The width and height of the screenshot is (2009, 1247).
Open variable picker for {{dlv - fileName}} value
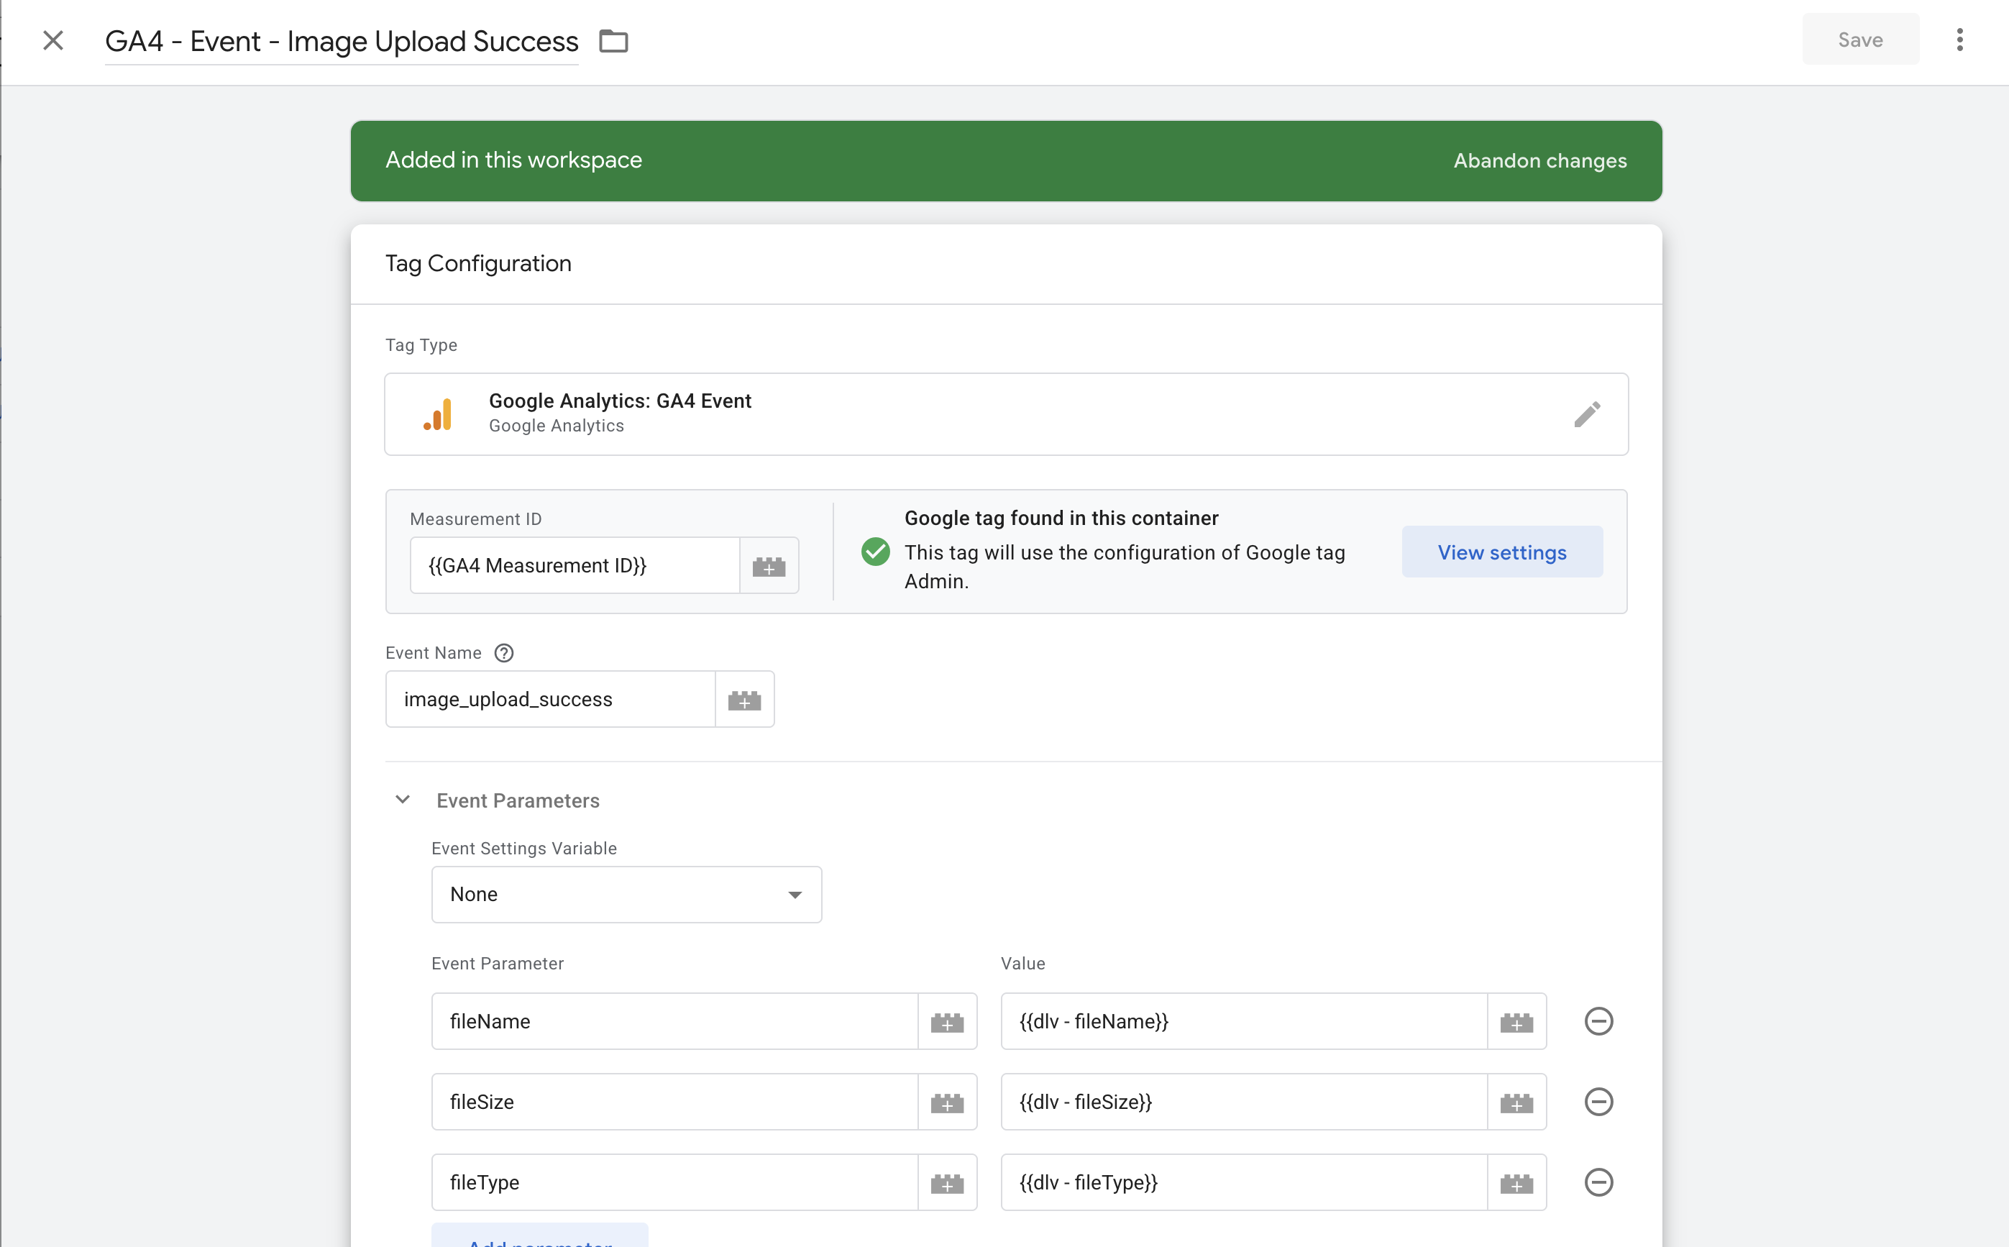1517,1021
